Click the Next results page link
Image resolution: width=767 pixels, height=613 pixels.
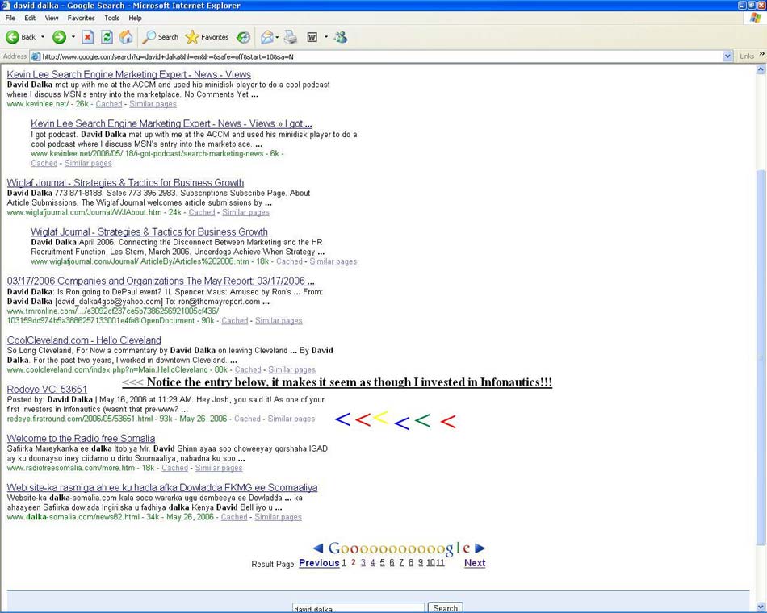pos(475,563)
